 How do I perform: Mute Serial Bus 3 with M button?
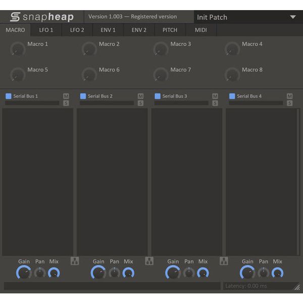215,96
